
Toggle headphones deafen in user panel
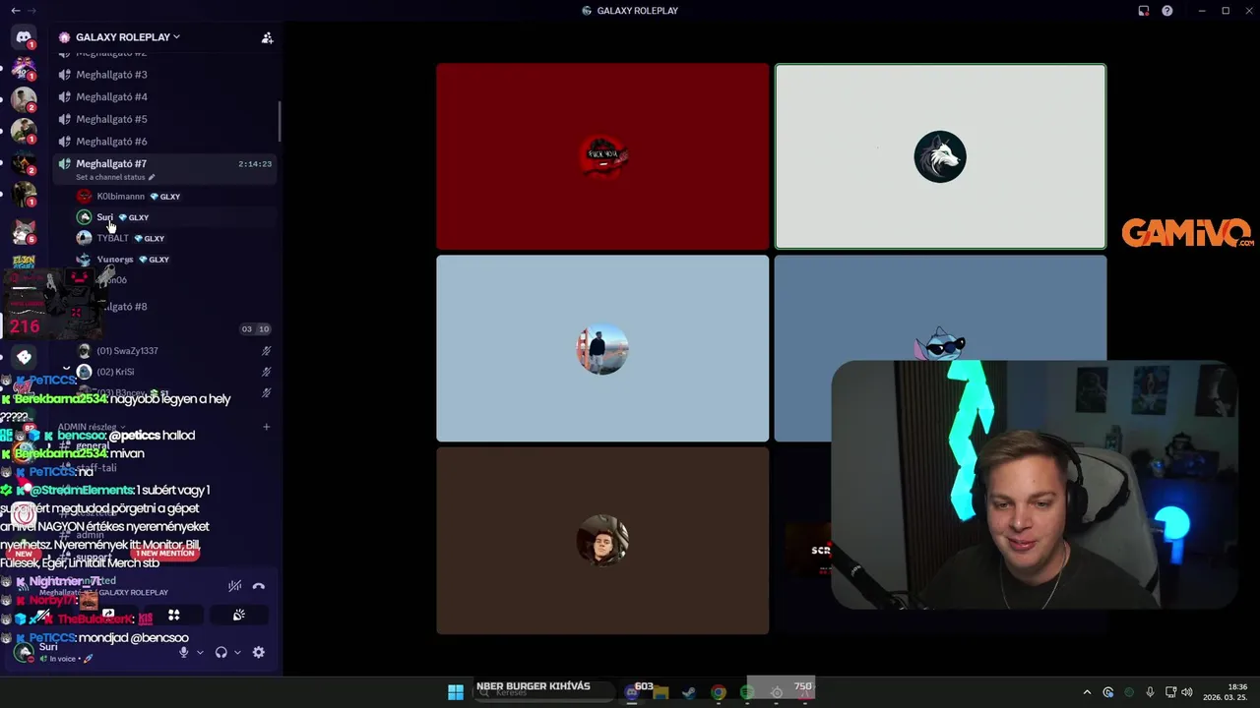click(220, 652)
